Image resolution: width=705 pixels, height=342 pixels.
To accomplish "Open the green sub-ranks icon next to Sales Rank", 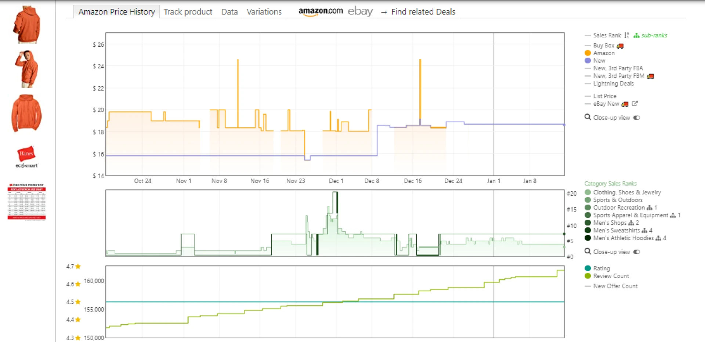I will 636,36.
